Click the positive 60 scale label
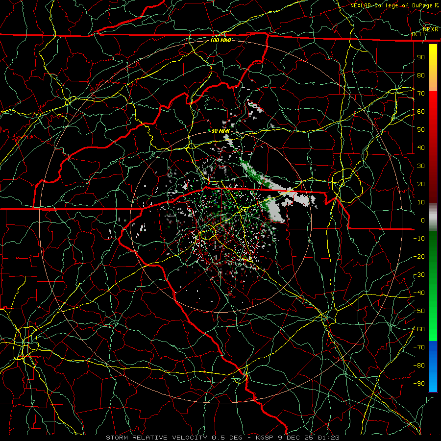This screenshot has width=441, height=441. pos(421,111)
